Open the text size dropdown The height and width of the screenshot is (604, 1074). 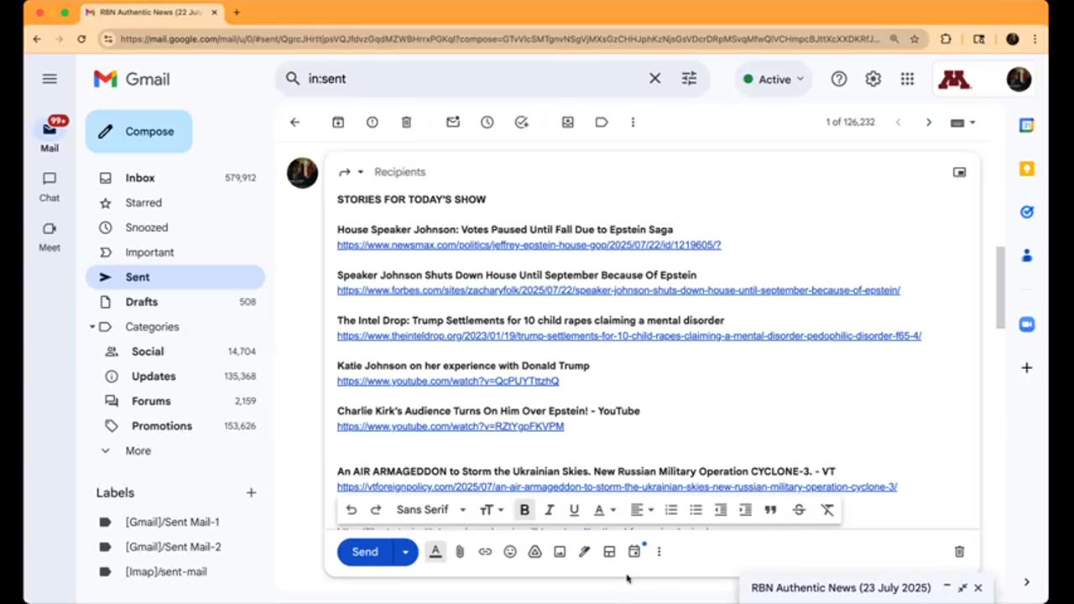[x=492, y=510]
